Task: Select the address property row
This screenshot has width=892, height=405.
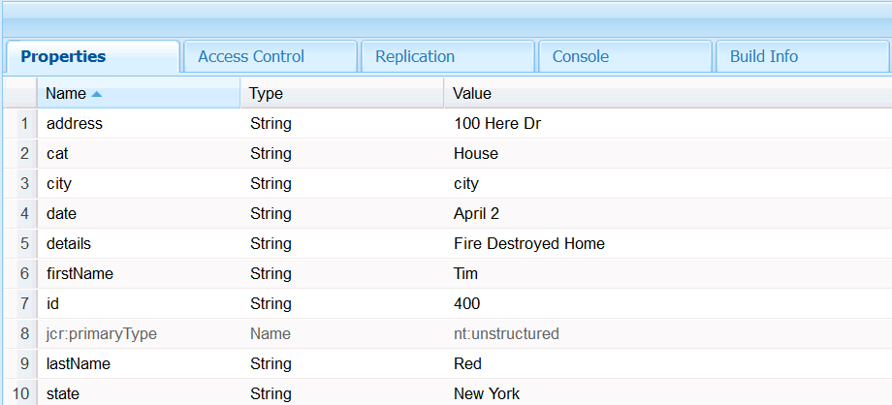Action: [74, 124]
